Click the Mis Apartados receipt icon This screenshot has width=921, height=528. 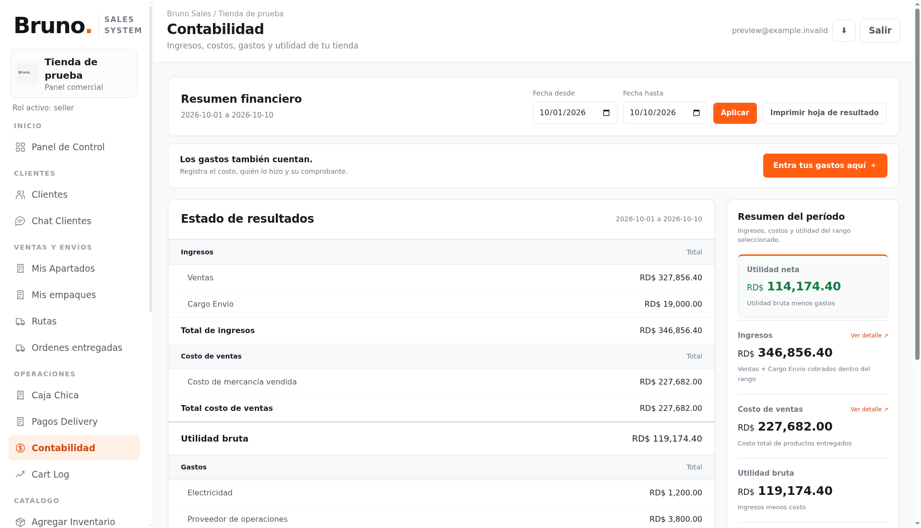20,268
